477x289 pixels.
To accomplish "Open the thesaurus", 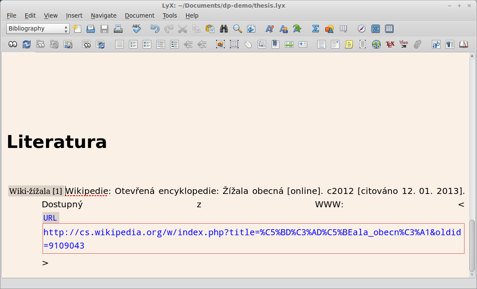I will pyautogui.click(x=464, y=44).
